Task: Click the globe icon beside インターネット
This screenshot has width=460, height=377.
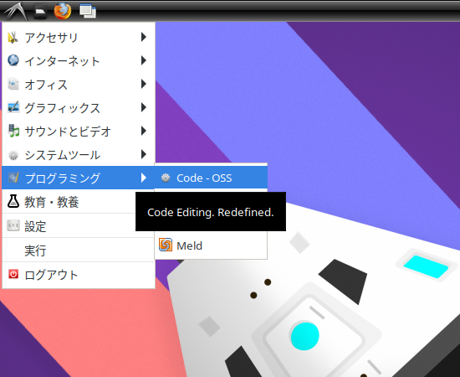Action: tap(13, 60)
